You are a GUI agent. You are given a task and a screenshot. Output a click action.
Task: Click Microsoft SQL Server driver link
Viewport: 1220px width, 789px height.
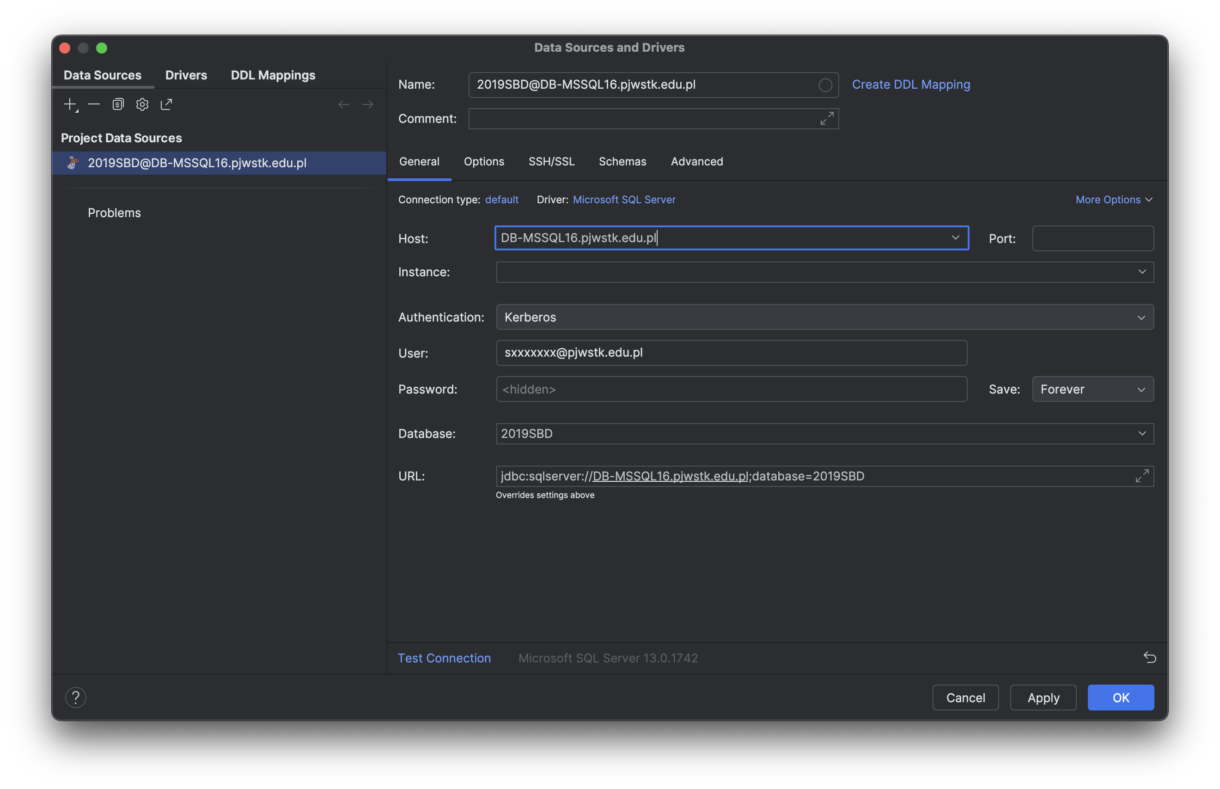(623, 200)
